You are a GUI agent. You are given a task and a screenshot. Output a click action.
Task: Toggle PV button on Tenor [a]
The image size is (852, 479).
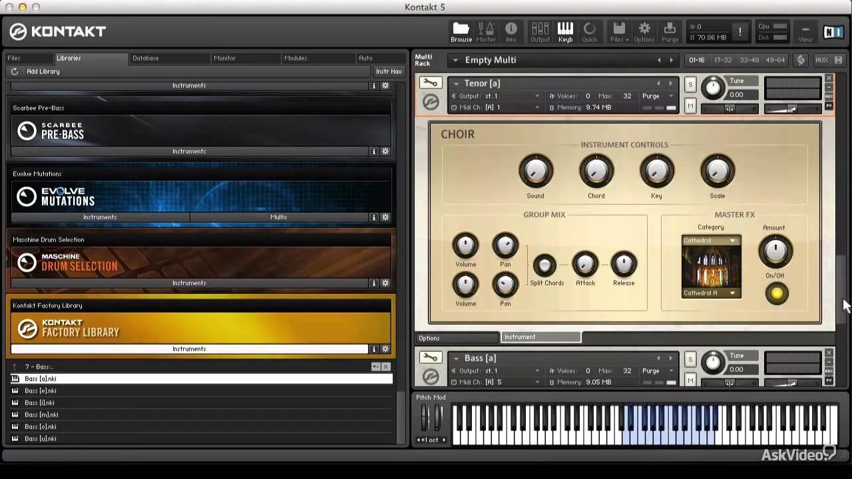pyautogui.click(x=829, y=106)
